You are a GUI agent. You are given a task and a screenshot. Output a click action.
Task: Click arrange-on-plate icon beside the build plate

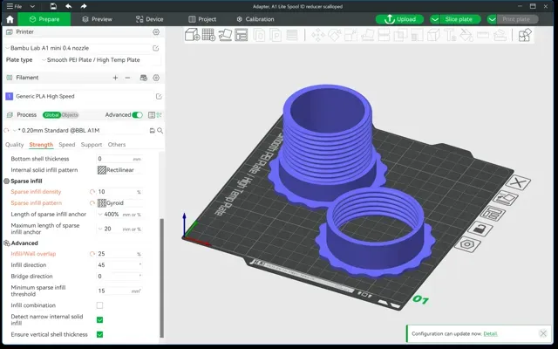click(x=493, y=214)
